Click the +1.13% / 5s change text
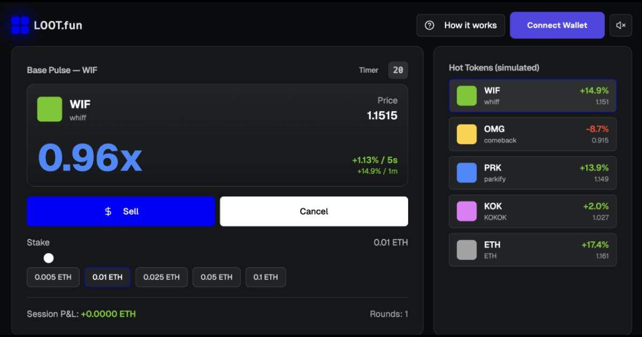 374,160
